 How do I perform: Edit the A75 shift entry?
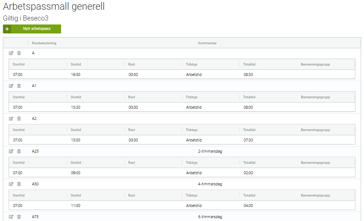point(11,217)
